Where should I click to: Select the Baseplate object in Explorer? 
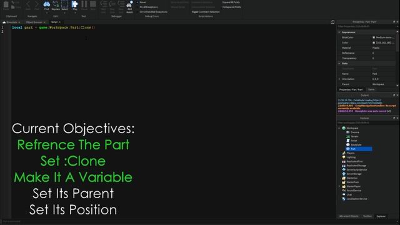[x=354, y=144]
